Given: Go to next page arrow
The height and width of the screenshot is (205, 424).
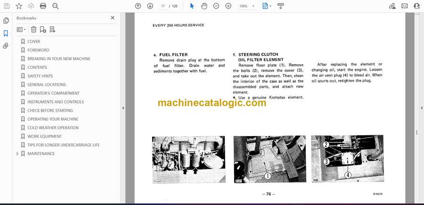Looking at the screenshot, I should coord(150,6).
